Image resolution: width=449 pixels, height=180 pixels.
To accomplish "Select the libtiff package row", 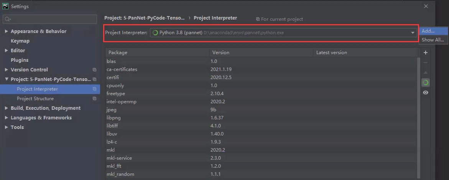I will [x=262, y=126].
